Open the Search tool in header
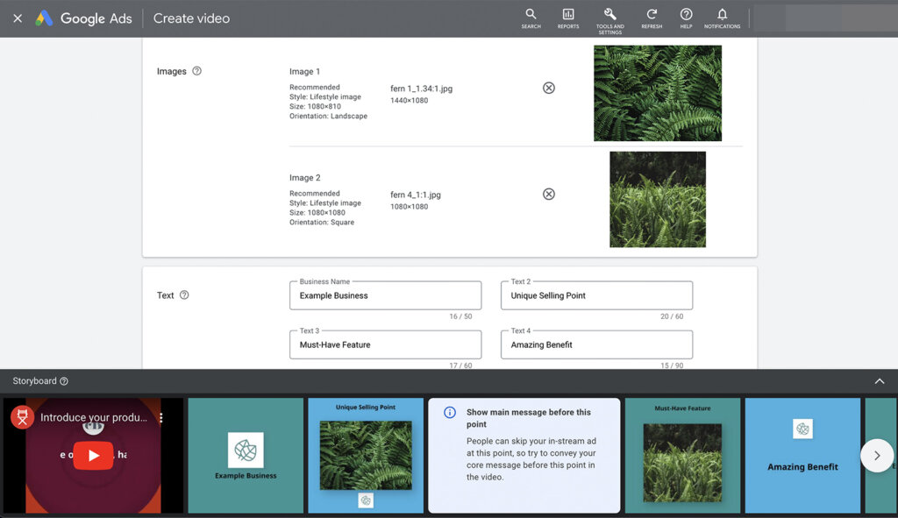This screenshot has width=898, height=518. pyautogui.click(x=531, y=15)
